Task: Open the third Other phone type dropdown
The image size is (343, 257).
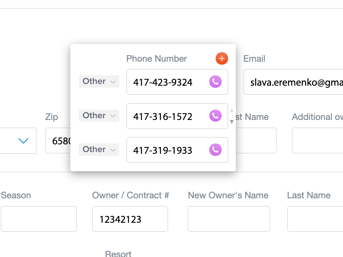Action: [x=99, y=149]
